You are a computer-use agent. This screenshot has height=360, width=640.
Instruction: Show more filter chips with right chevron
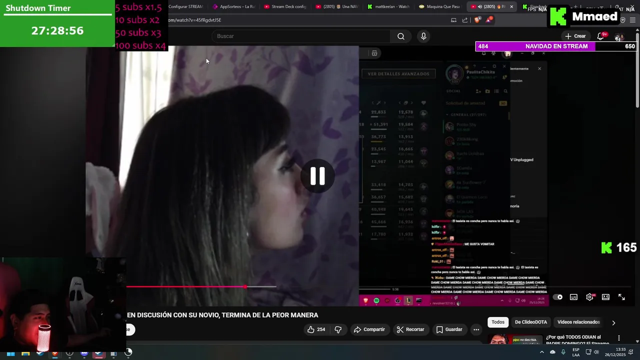coord(613,323)
